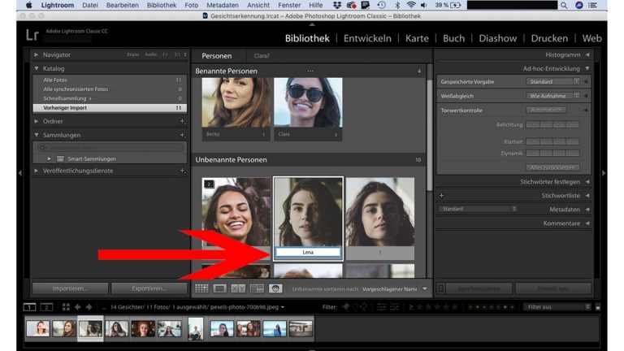Hide the right panel with the edge arrow
624x351 pixels.
pyautogui.click(x=604, y=173)
